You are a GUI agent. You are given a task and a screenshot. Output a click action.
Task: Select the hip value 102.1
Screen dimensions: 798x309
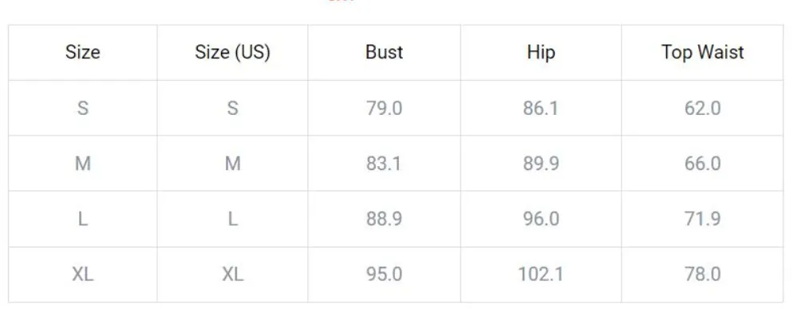click(541, 275)
